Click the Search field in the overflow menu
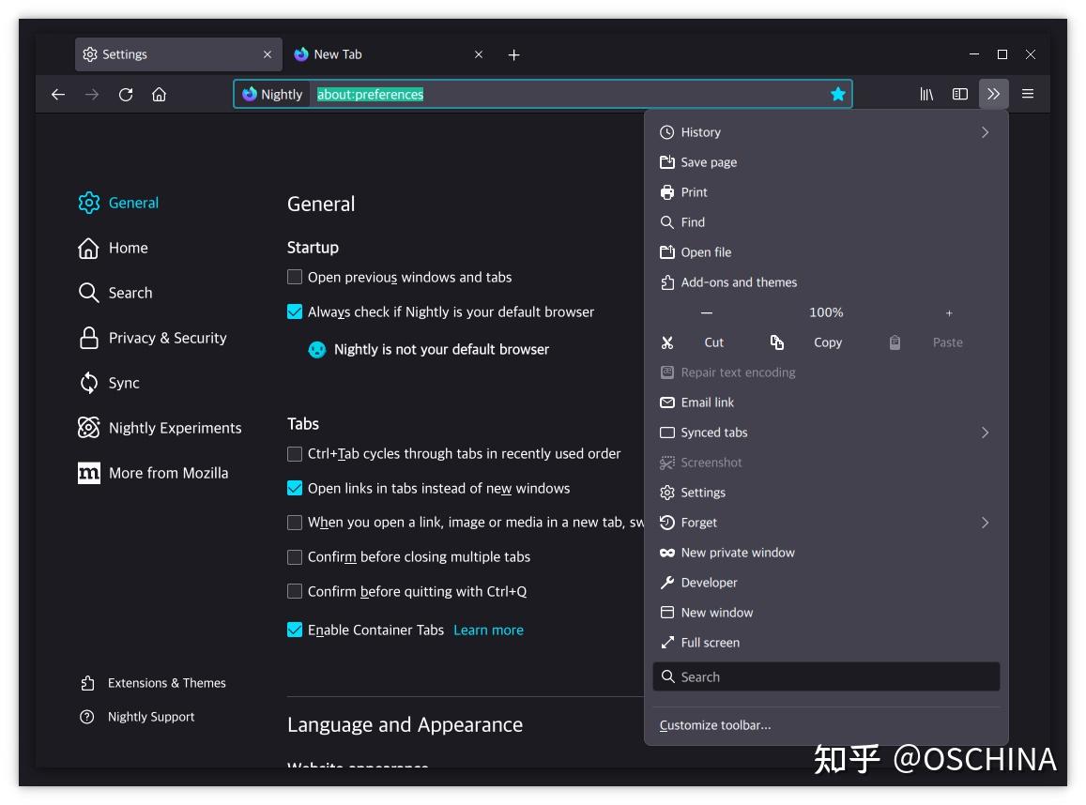This screenshot has width=1086, height=805. 826,677
